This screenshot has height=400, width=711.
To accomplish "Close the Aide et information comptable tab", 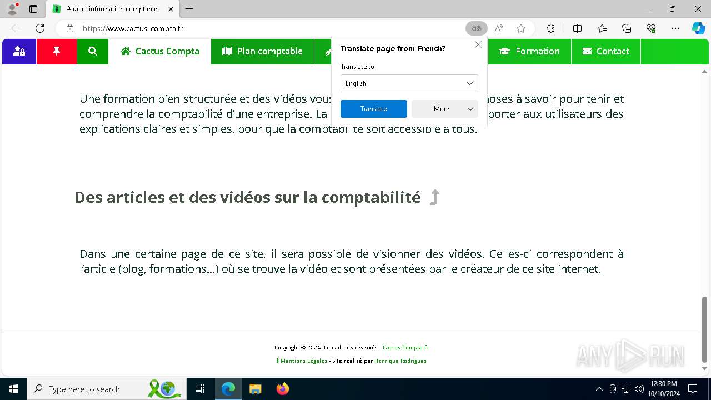I will coord(171,9).
